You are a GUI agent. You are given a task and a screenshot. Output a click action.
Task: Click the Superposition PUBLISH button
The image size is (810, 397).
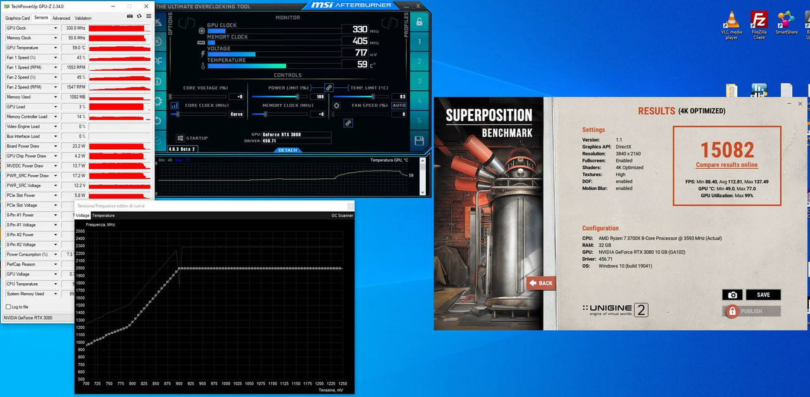(751, 311)
